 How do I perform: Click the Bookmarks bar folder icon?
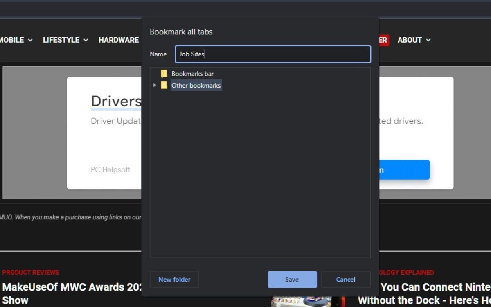(x=164, y=74)
